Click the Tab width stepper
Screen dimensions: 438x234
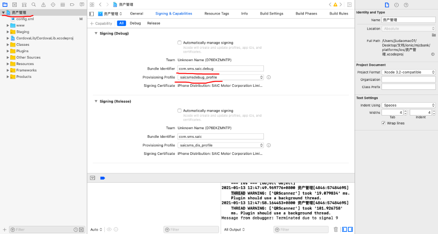405,113
